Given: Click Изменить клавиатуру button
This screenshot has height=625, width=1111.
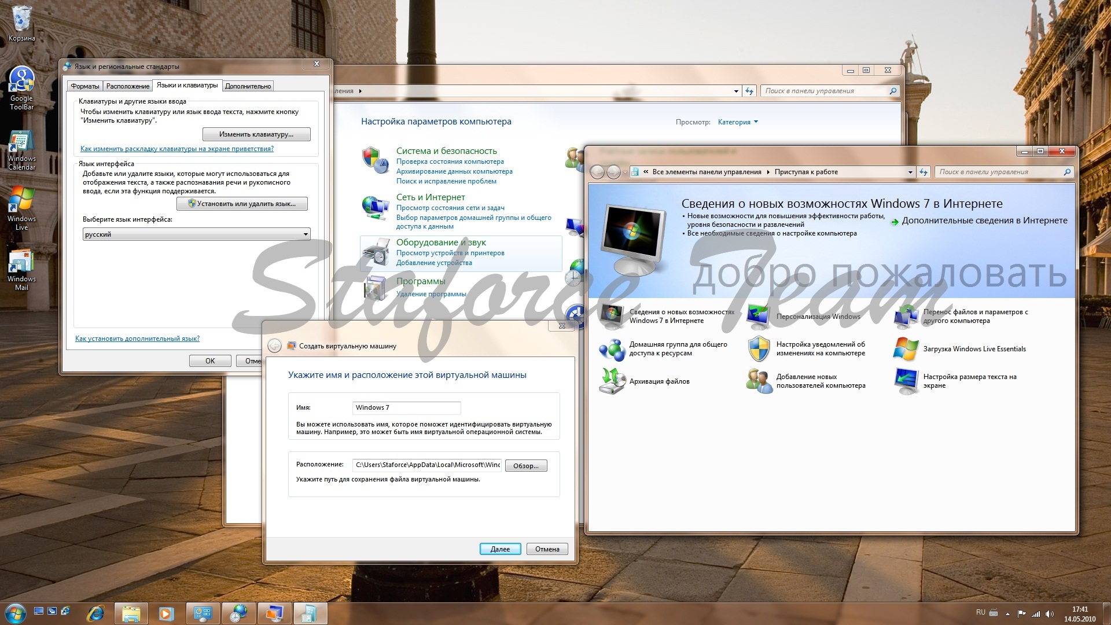Looking at the screenshot, I should pos(256,134).
